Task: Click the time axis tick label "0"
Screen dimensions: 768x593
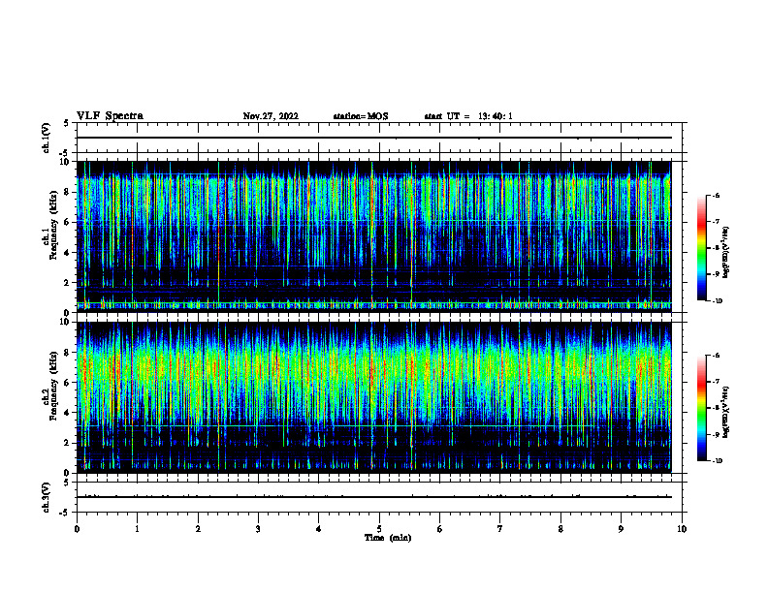Action: [77, 529]
